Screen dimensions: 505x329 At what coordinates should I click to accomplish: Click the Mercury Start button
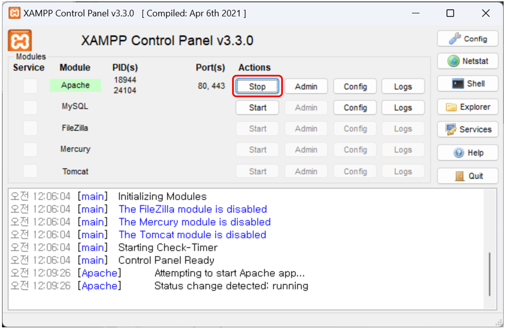(x=257, y=150)
